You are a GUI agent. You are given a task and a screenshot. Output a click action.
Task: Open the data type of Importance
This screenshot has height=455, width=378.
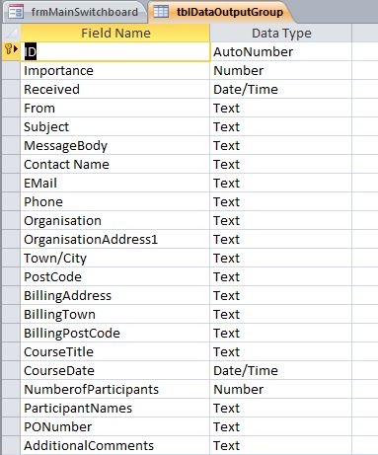(280, 70)
